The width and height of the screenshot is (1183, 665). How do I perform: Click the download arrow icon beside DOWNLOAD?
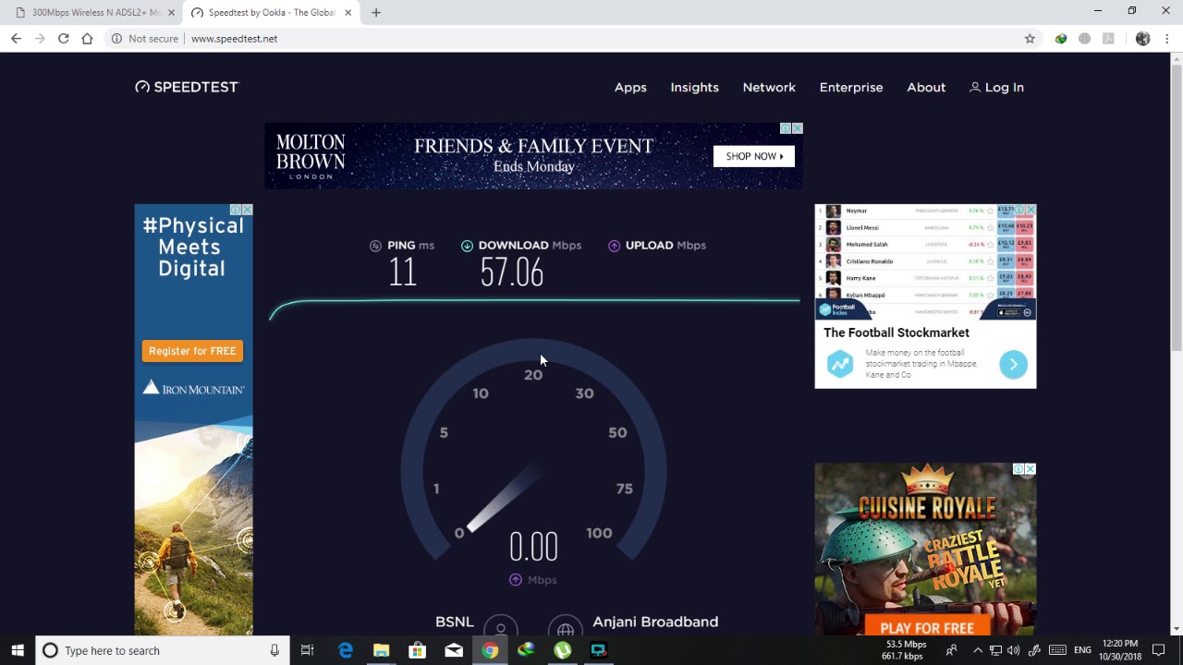(467, 246)
